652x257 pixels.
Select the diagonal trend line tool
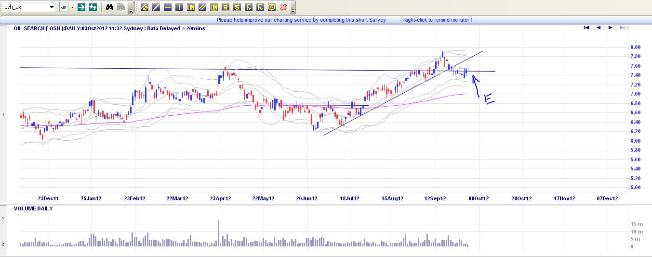pos(156,7)
